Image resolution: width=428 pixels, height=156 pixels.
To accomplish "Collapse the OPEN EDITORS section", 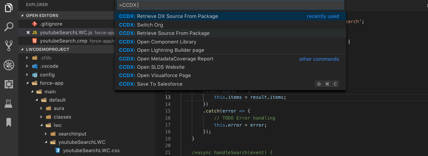I will coord(22,16).
